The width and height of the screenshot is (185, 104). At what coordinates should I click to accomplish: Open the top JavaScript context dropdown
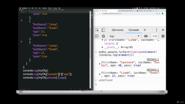(x=125, y=36)
